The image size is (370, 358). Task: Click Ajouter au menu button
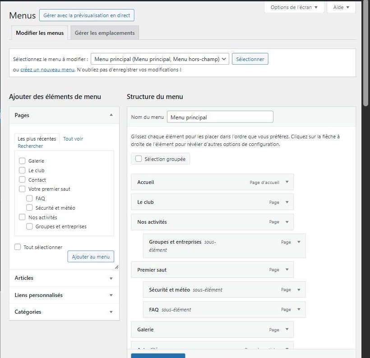[x=91, y=257]
